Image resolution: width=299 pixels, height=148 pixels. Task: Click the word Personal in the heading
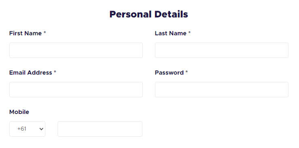(130, 14)
